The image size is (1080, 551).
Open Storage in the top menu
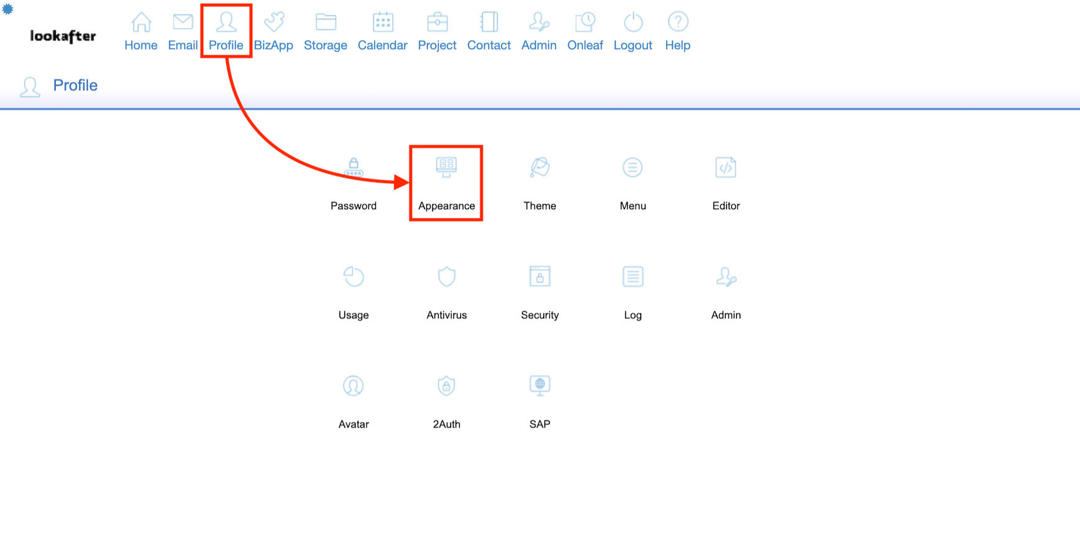(326, 32)
